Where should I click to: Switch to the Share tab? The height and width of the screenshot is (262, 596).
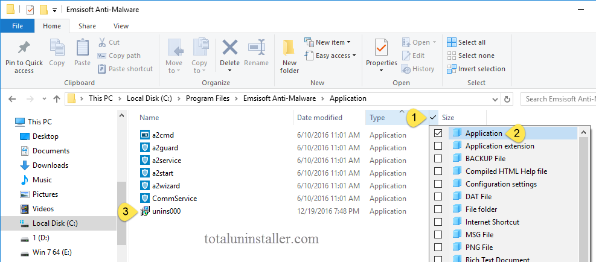coord(87,26)
